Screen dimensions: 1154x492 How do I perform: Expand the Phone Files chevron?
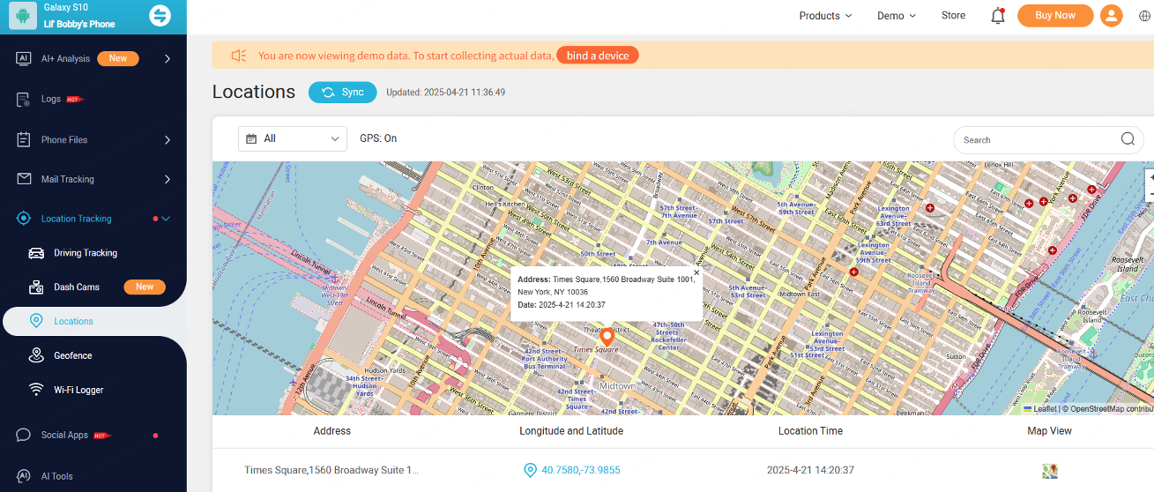tap(168, 139)
